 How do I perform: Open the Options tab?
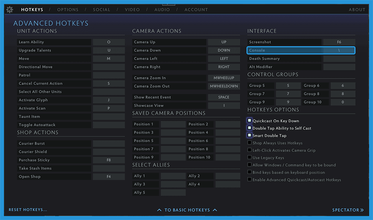click(x=68, y=10)
